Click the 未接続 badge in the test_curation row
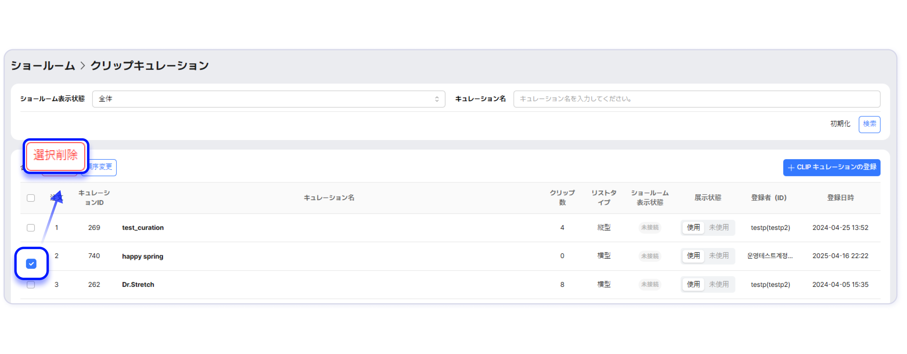 click(x=649, y=228)
